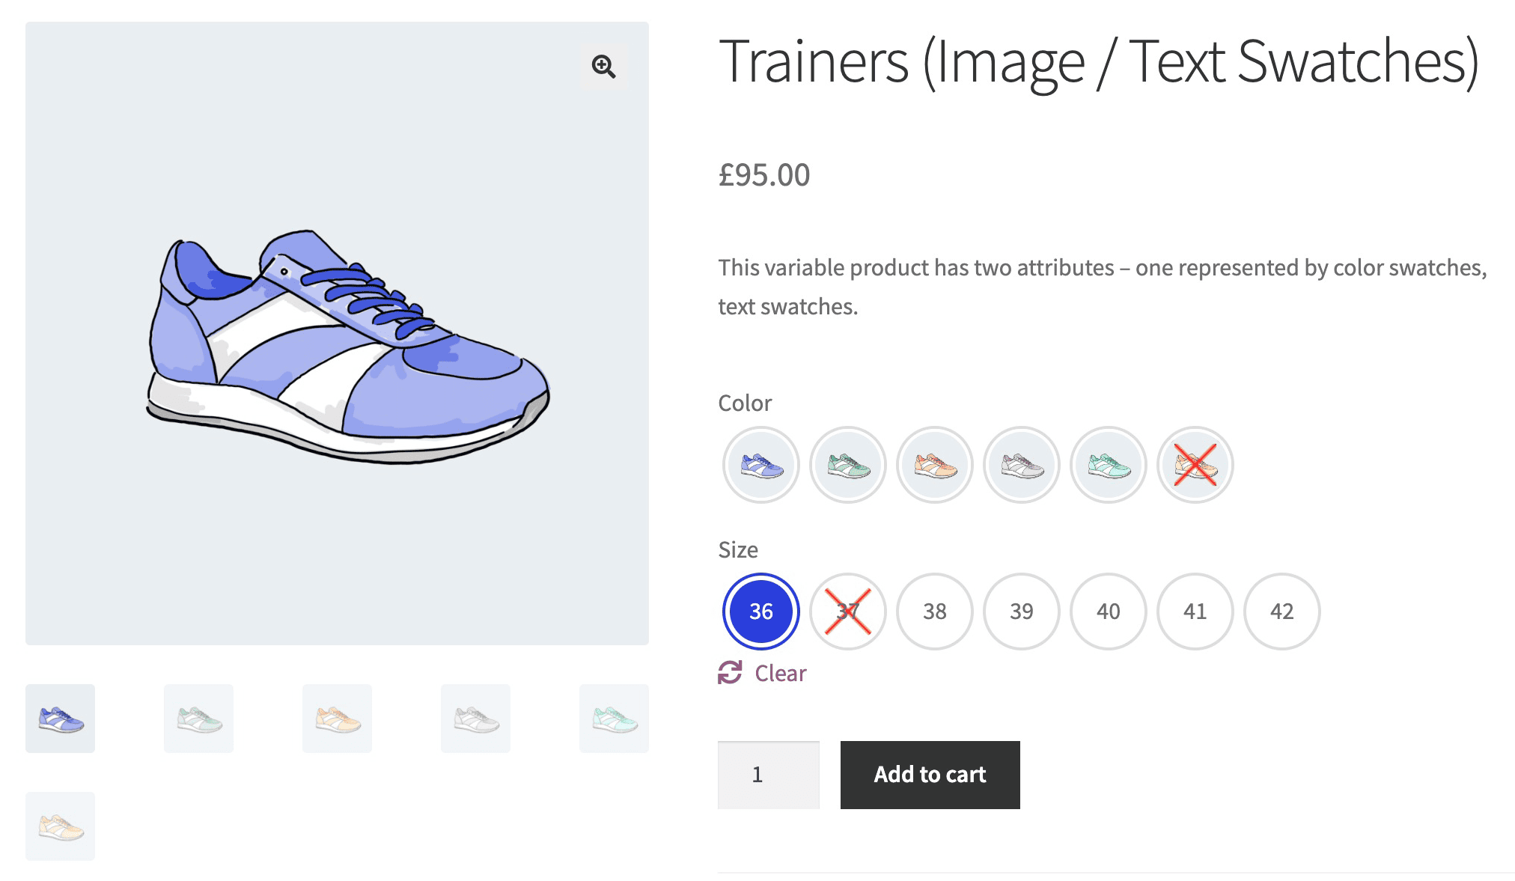Select size 41 swatch
Image resolution: width=1515 pixels, height=881 pixels.
[1195, 612]
